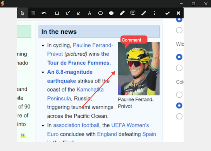The height and width of the screenshot is (151, 211).
Task: Select the unselected radio above 'Wid' label
Action: click(x=179, y=30)
